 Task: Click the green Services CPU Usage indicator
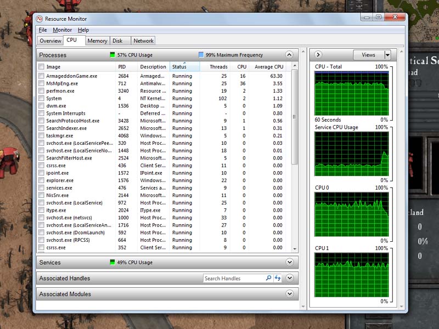(112, 263)
